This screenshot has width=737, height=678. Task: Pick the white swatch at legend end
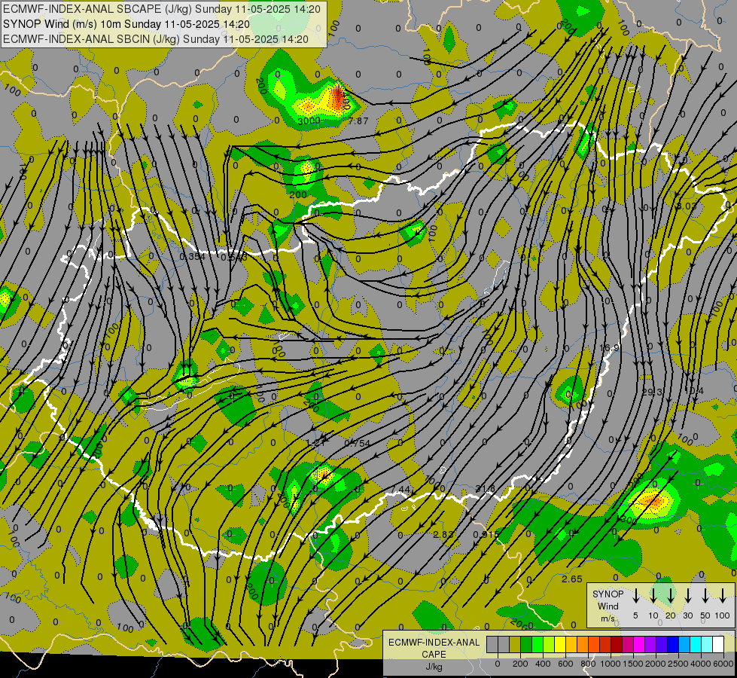pos(718,644)
